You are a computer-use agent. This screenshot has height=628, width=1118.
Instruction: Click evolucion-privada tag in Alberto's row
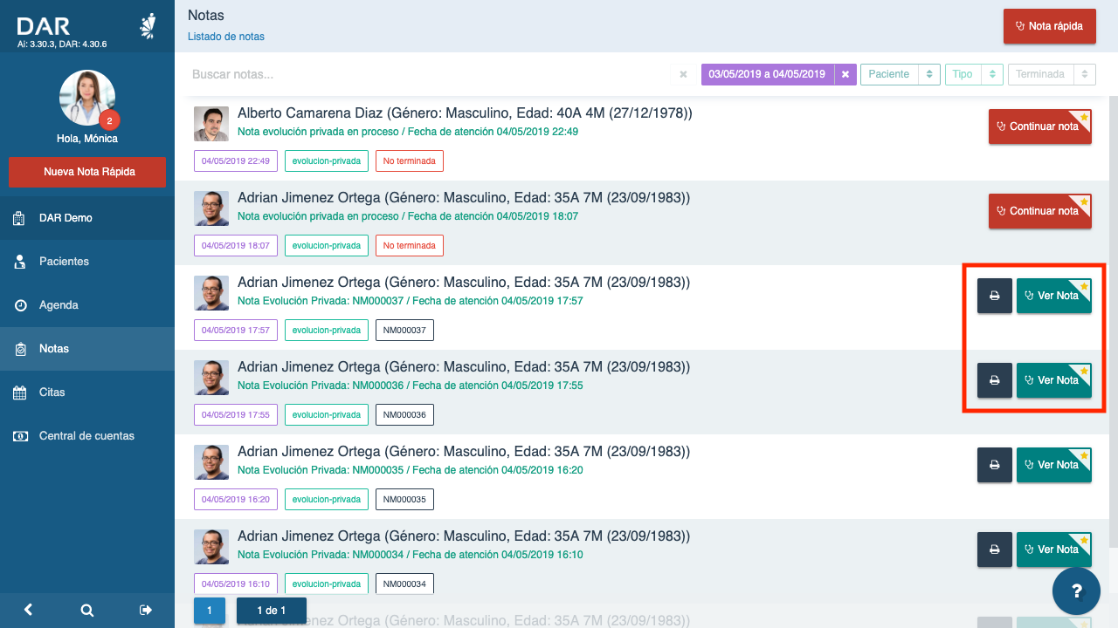click(x=327, y=161)
